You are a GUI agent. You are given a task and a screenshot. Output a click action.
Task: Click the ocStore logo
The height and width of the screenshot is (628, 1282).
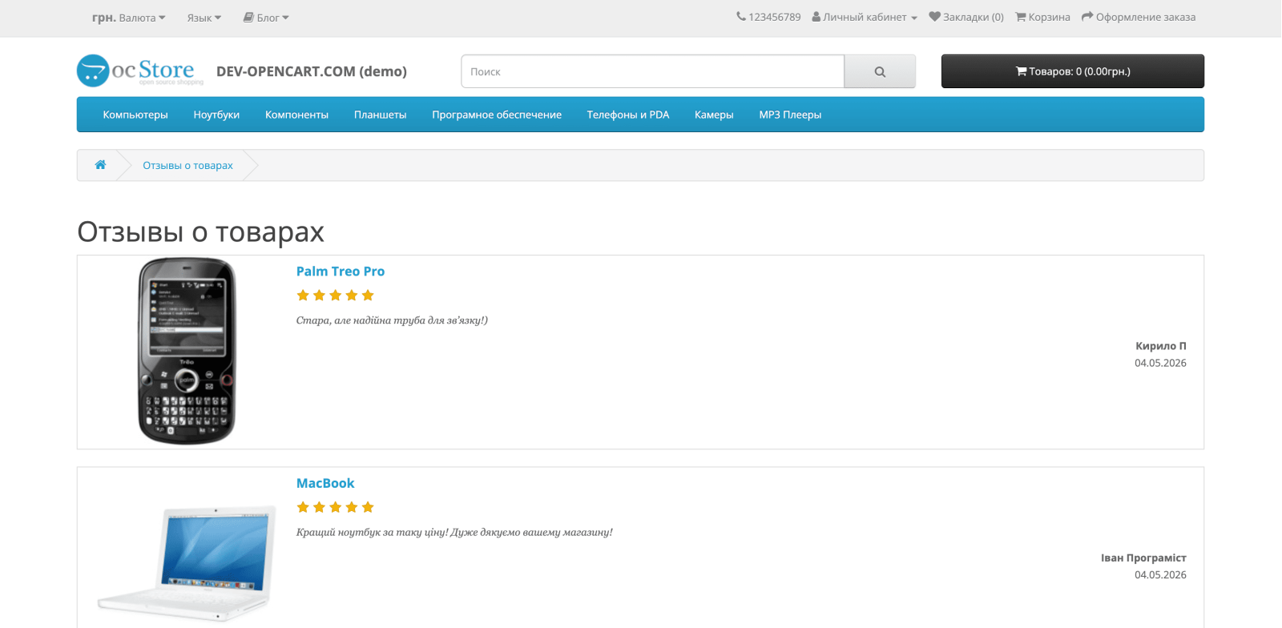click(139, 70)
